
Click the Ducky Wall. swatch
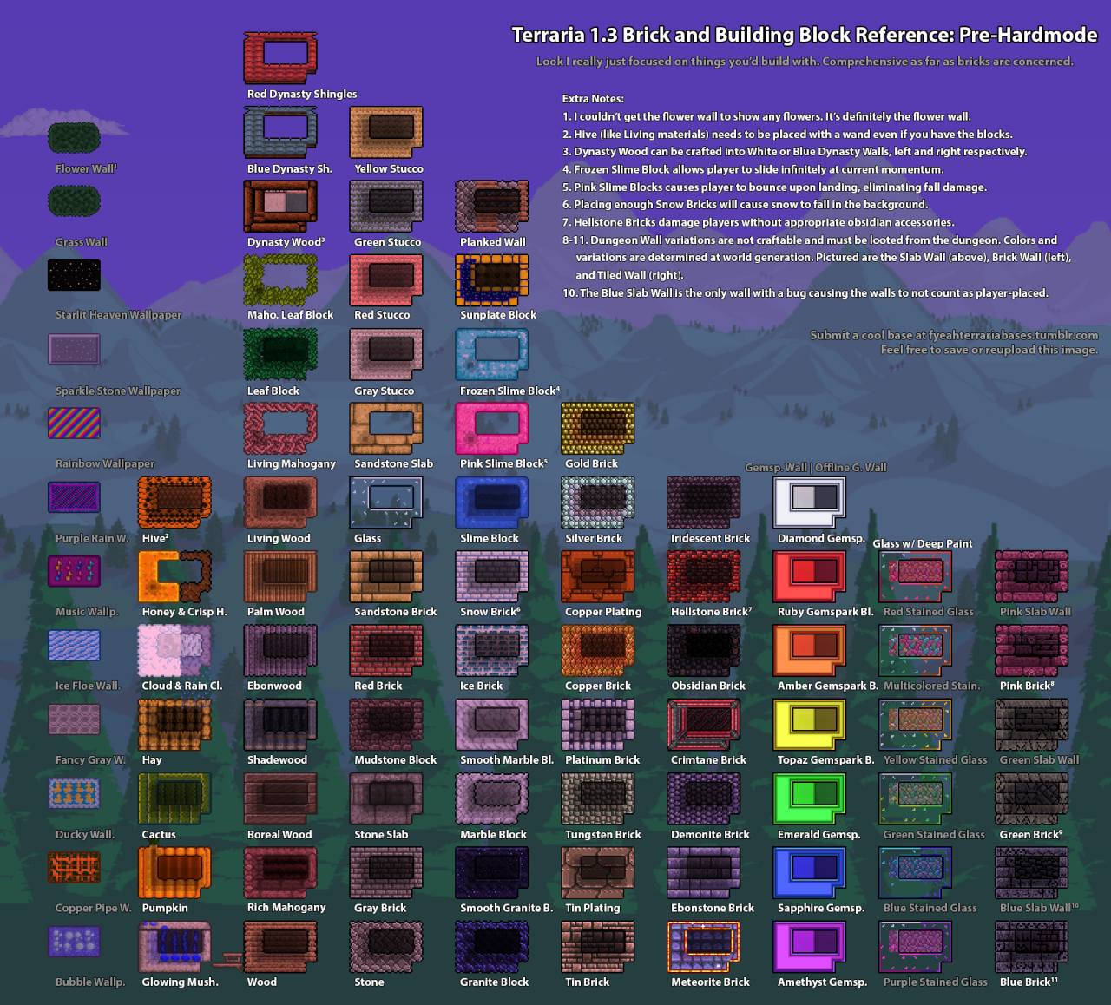(74, 793)
